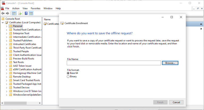Expand the Remote Desktop tree node
The image size is (204, 110).
pyautogui.click(x=6, y=77)
